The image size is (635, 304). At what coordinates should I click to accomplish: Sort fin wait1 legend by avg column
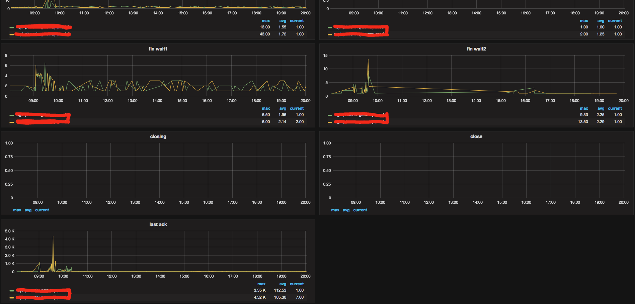[x=283, y=108]
